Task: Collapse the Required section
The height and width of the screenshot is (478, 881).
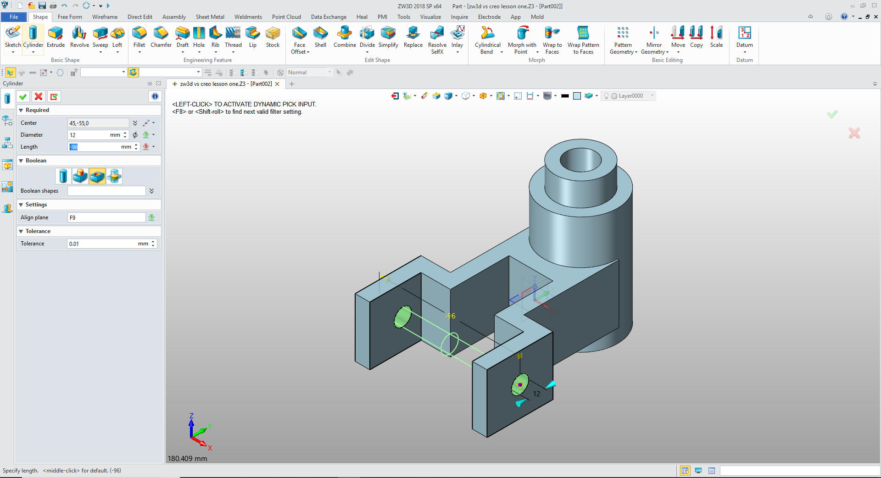Action: (21, 110)
